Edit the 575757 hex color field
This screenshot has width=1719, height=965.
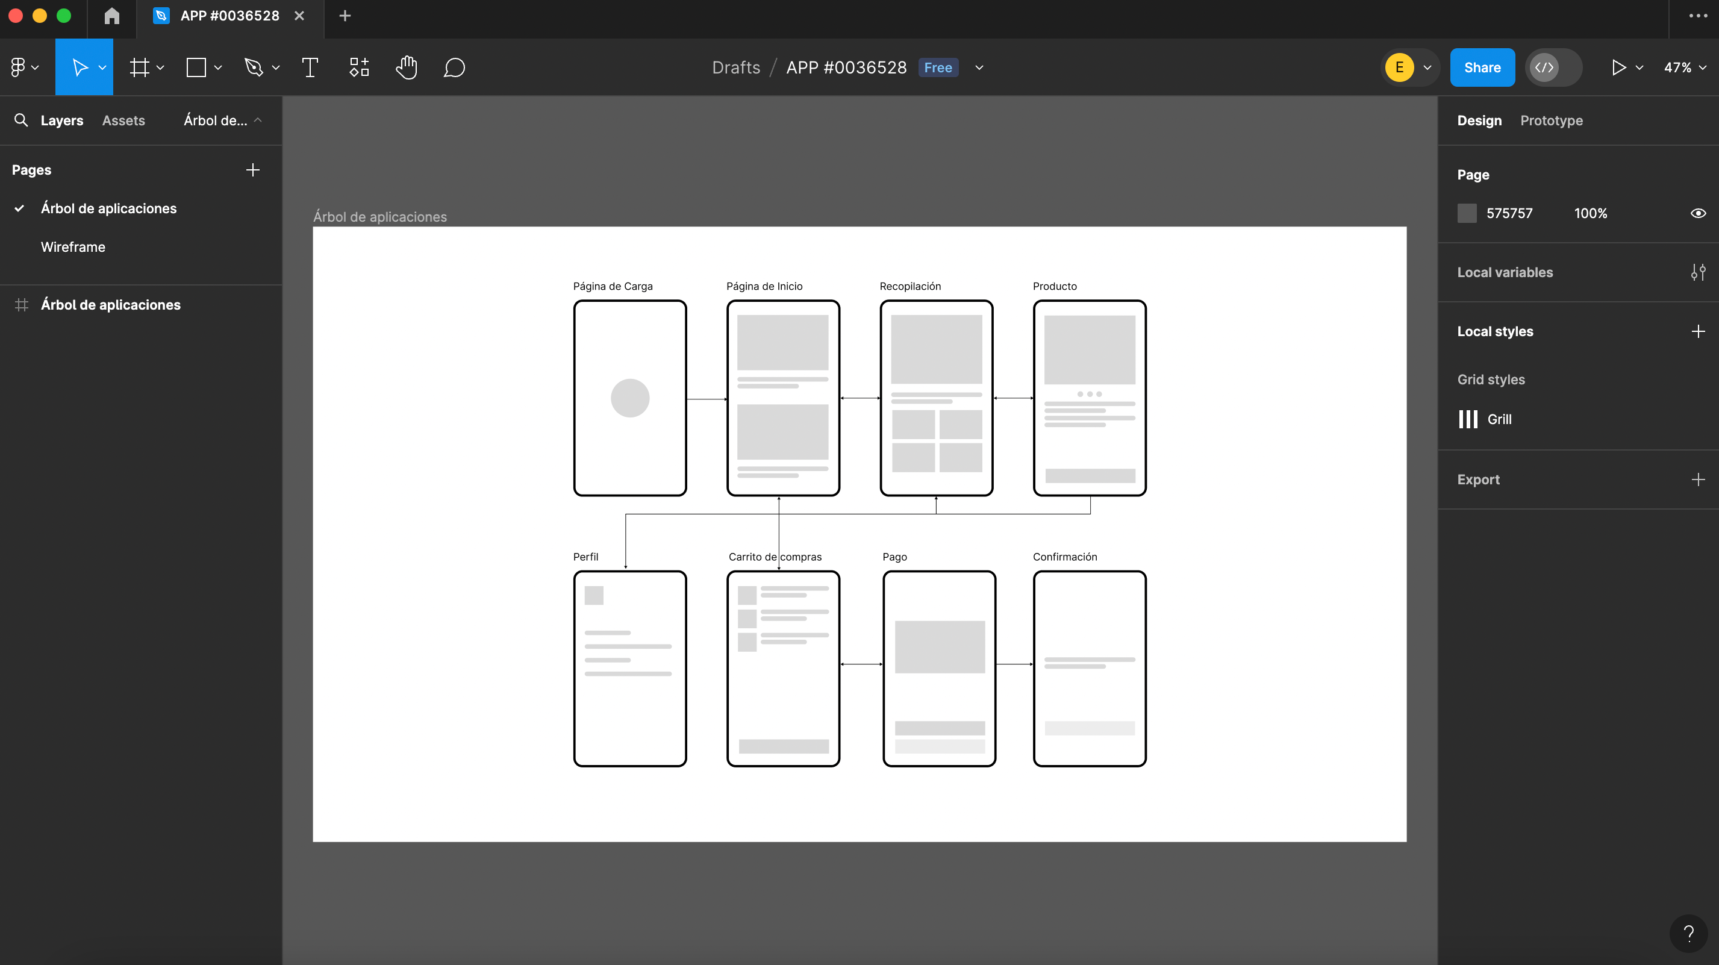pyautogui.click(x=1509, y=214)
